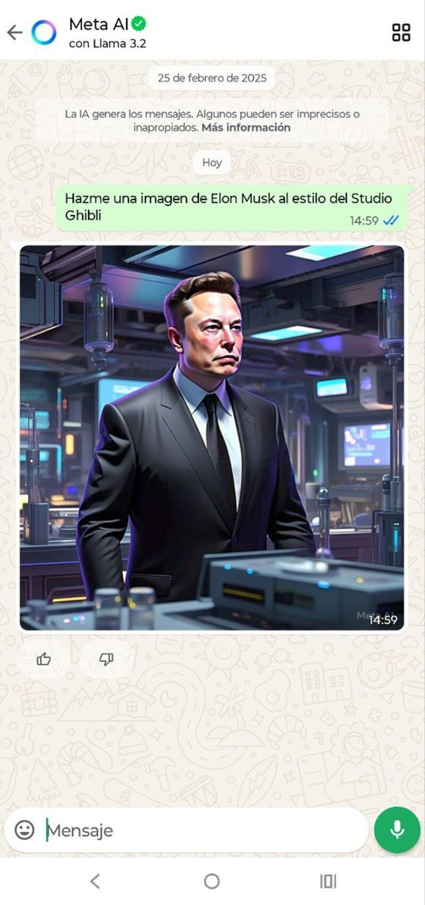Tap the back arrow in chat header
Viewport: 425px width, 905px height.
click(x=14, y=32)
